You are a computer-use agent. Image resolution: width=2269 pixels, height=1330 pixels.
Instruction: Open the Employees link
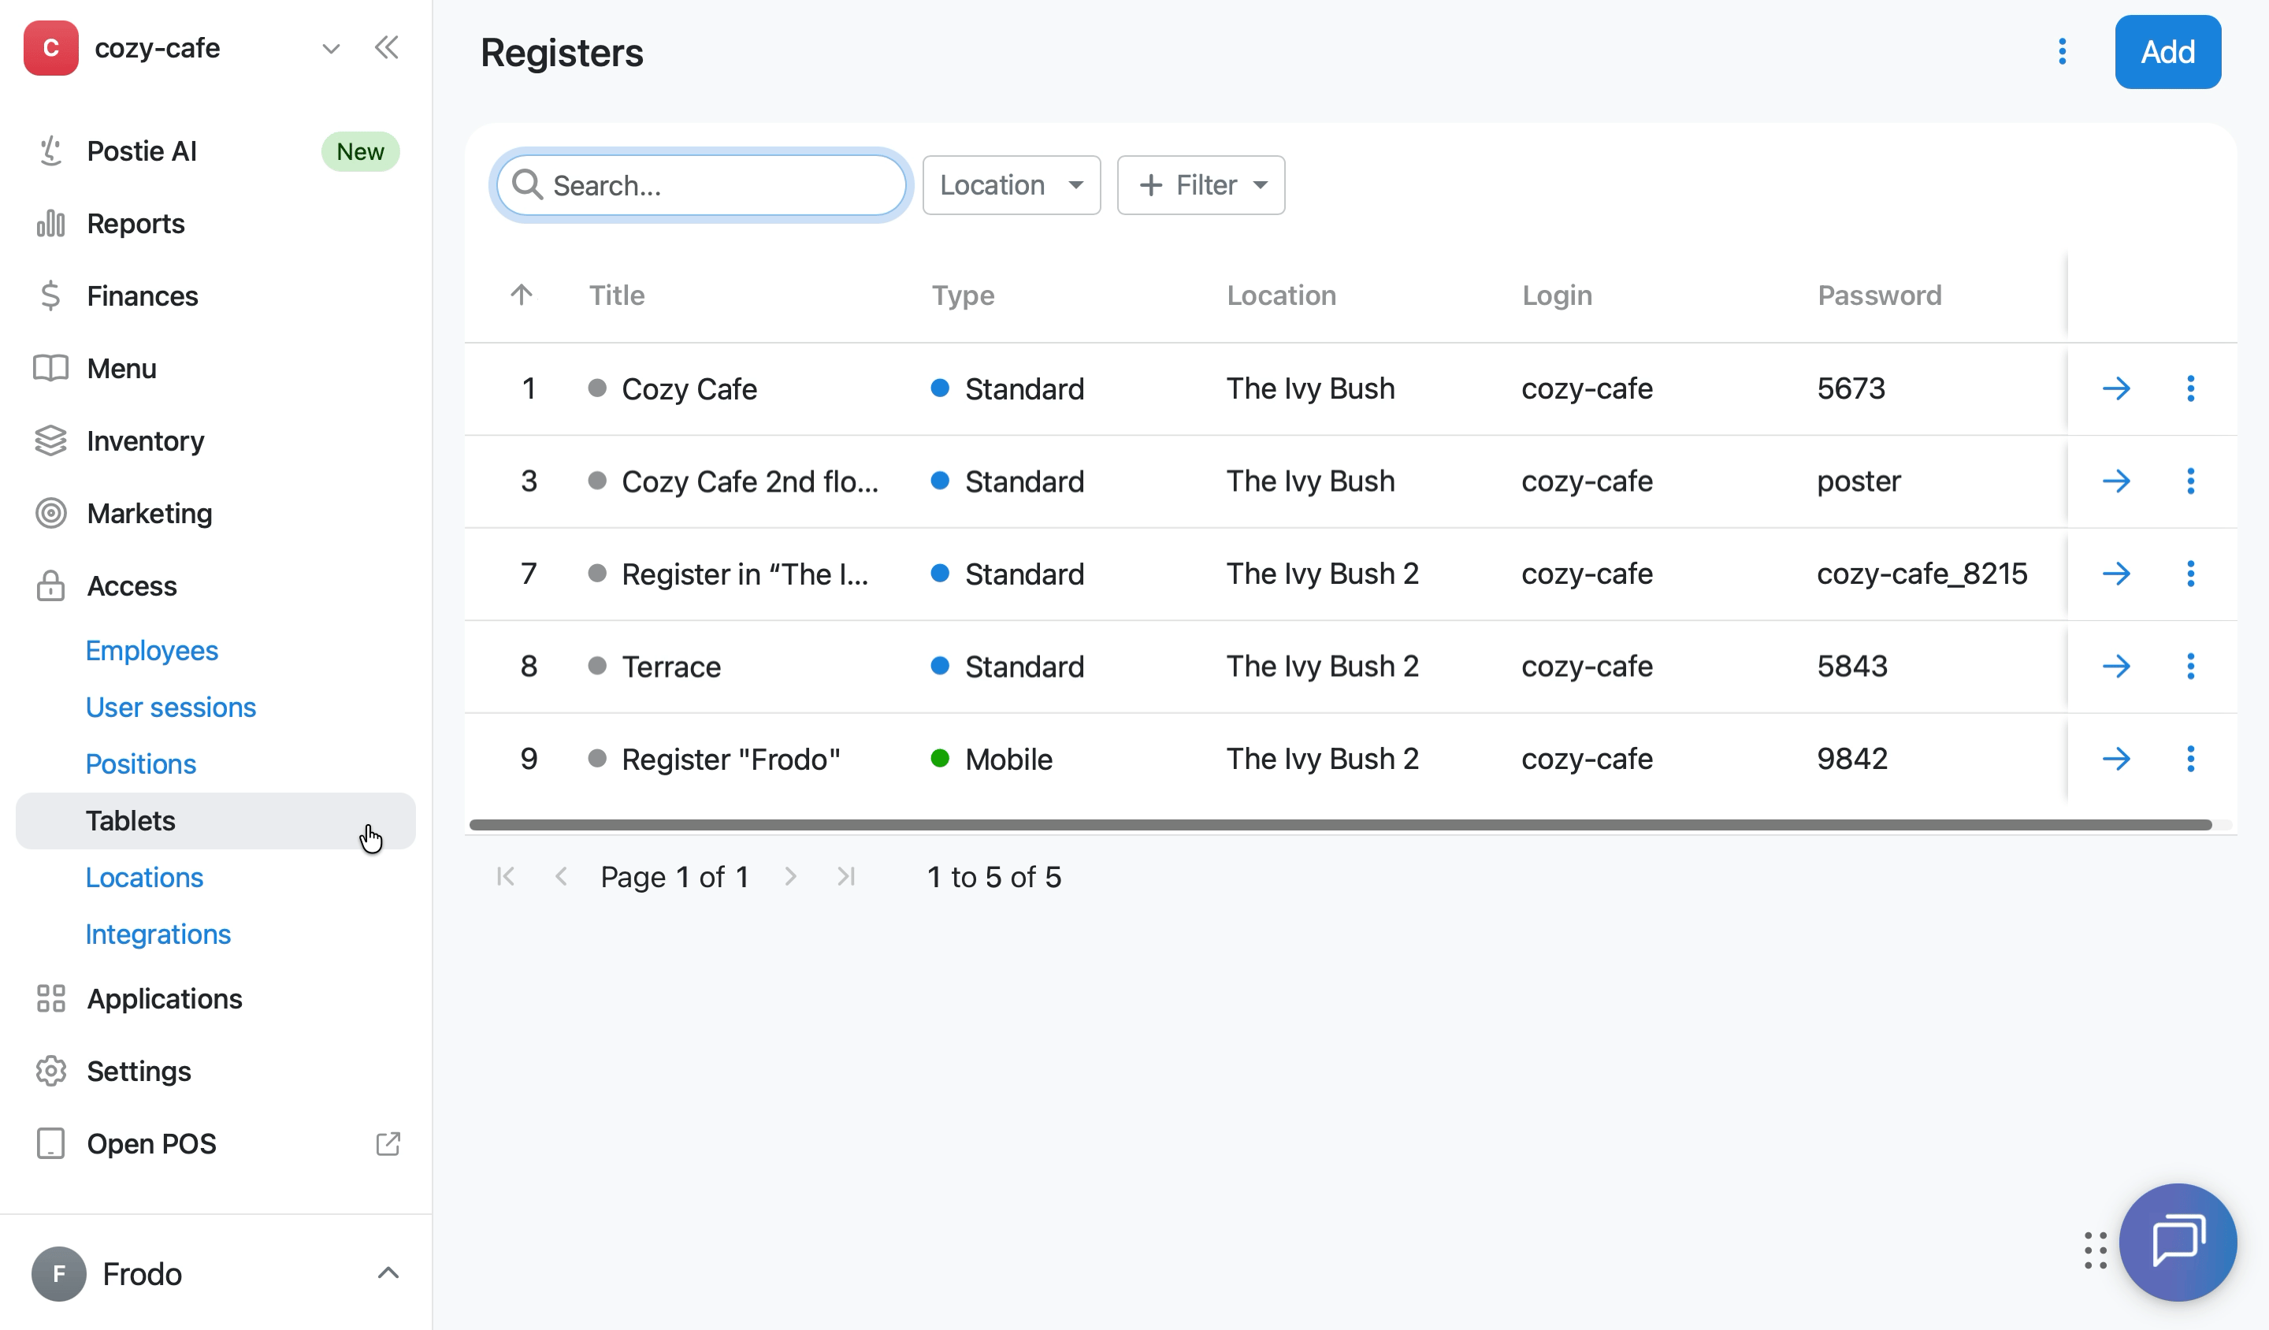coord(152,650)
